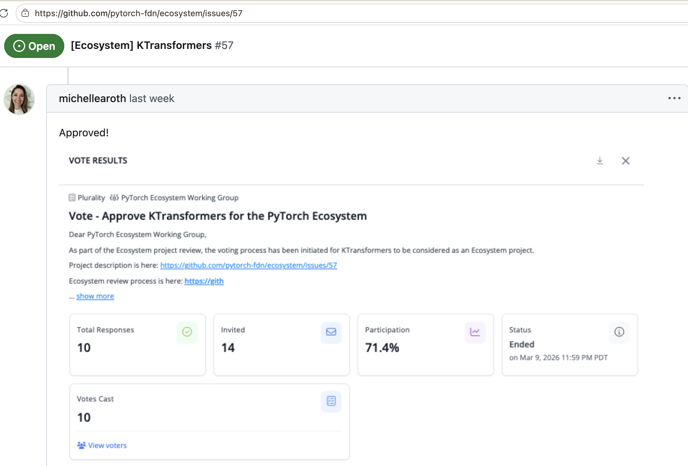Click the 'Approved!' comment text

pyautogui.click(x=84, y=133)
